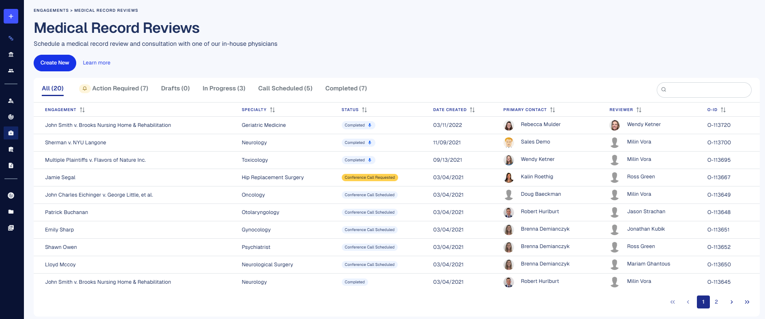
Task: Click the document page icon in sidebar
Action: coord(11,165)
